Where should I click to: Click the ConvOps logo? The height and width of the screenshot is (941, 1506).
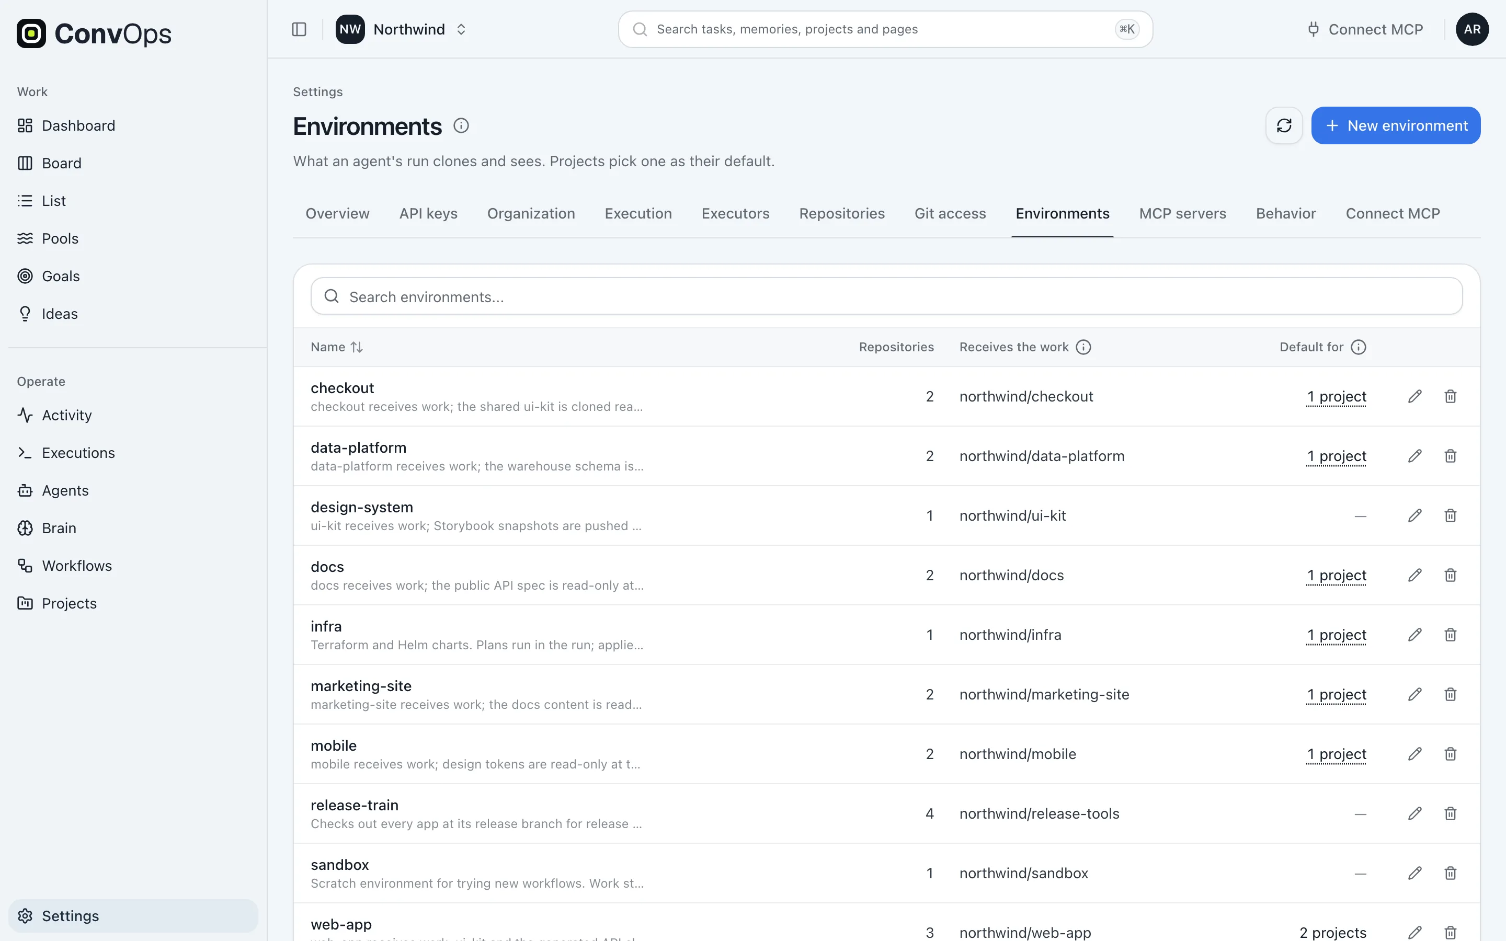(x=94, y=33)
